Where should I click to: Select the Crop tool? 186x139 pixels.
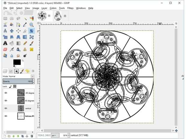[25, 31]
